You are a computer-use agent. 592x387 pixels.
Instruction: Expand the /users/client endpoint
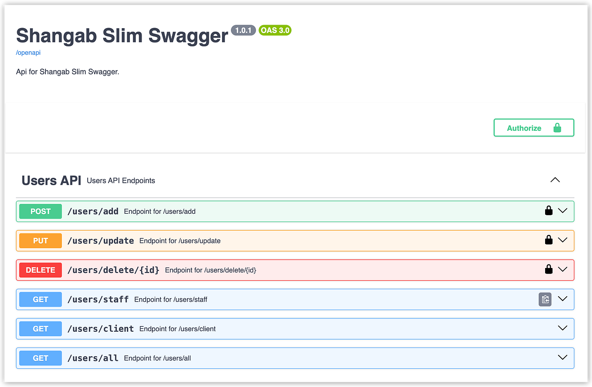pyautogui.click(x=563, y=328)
